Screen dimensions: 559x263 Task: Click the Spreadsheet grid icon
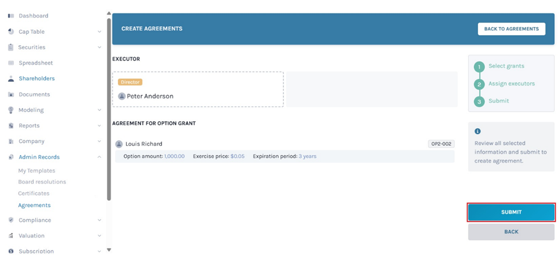[x=11, y=63]
